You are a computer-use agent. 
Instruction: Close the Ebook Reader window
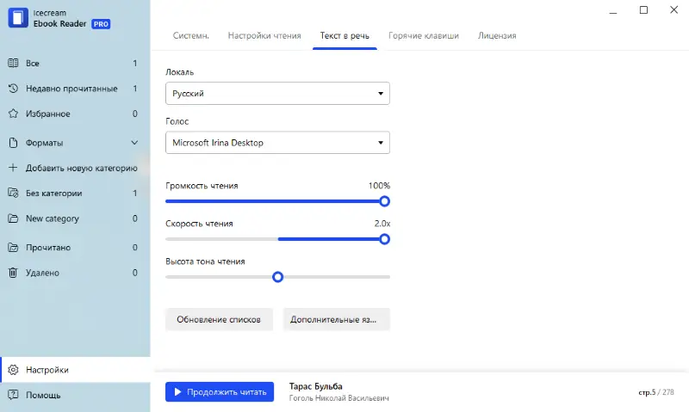pyautogui.click(x=673, y=10)
